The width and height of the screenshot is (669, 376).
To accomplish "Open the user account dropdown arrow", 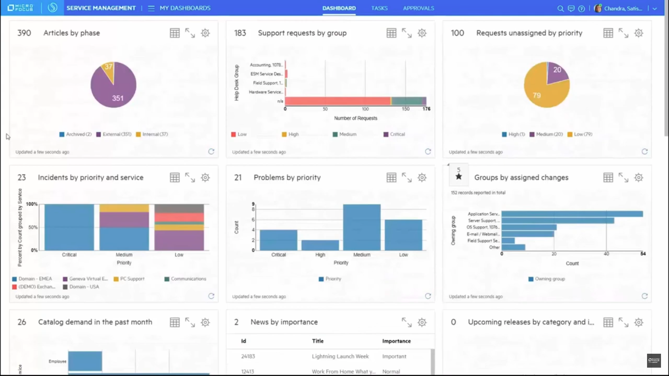I will 655,8.
